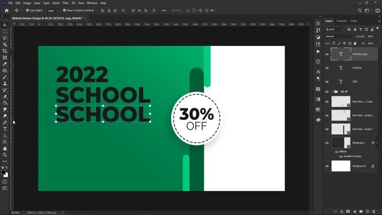Viewport: 382px width, 215px height.
Task: Open the Window menu
Action: [92, 3]
